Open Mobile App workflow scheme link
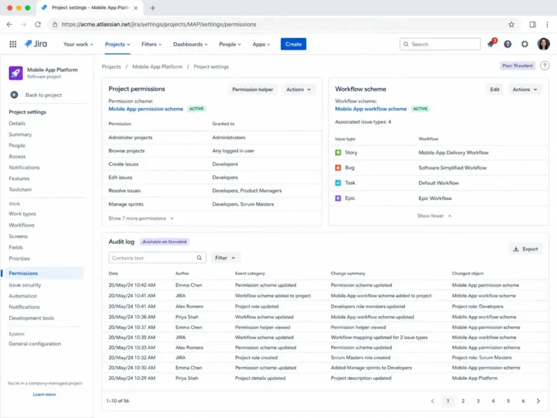Screen dimensions: 557x418 [370, 109]
